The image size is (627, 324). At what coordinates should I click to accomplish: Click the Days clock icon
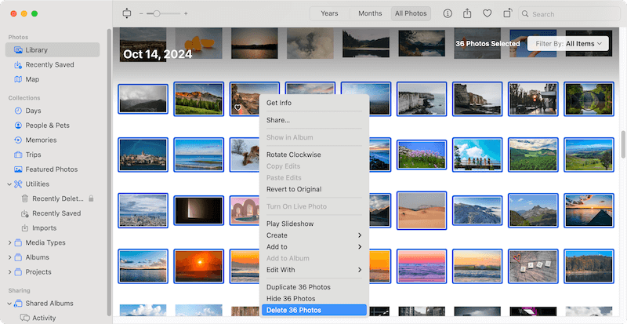18,111
